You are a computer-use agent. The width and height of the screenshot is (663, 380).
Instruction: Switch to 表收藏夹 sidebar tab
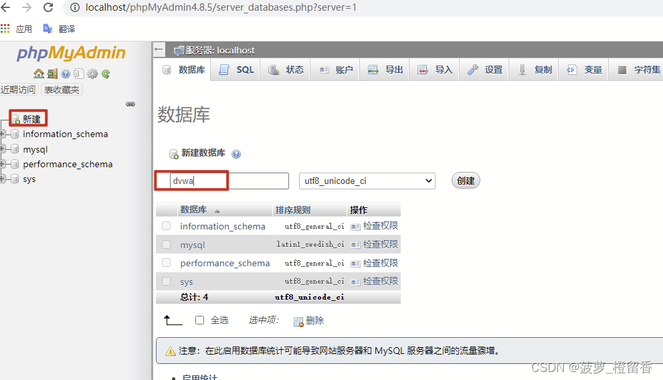pos(62,90)
